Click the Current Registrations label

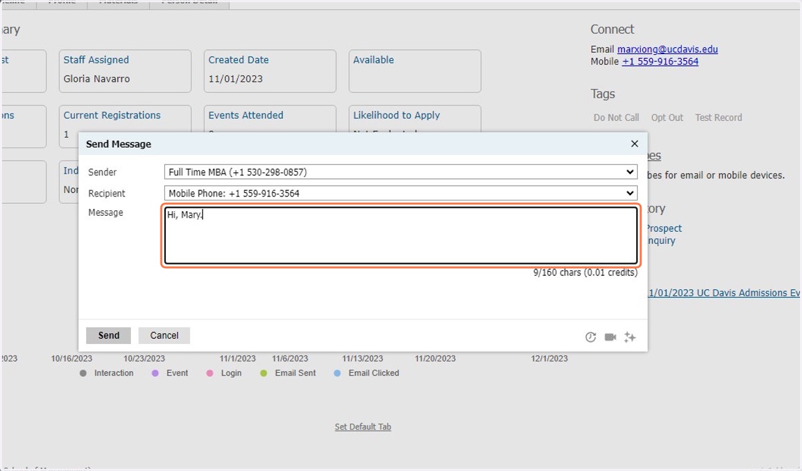pyautogui.click(x=112, y=116)
